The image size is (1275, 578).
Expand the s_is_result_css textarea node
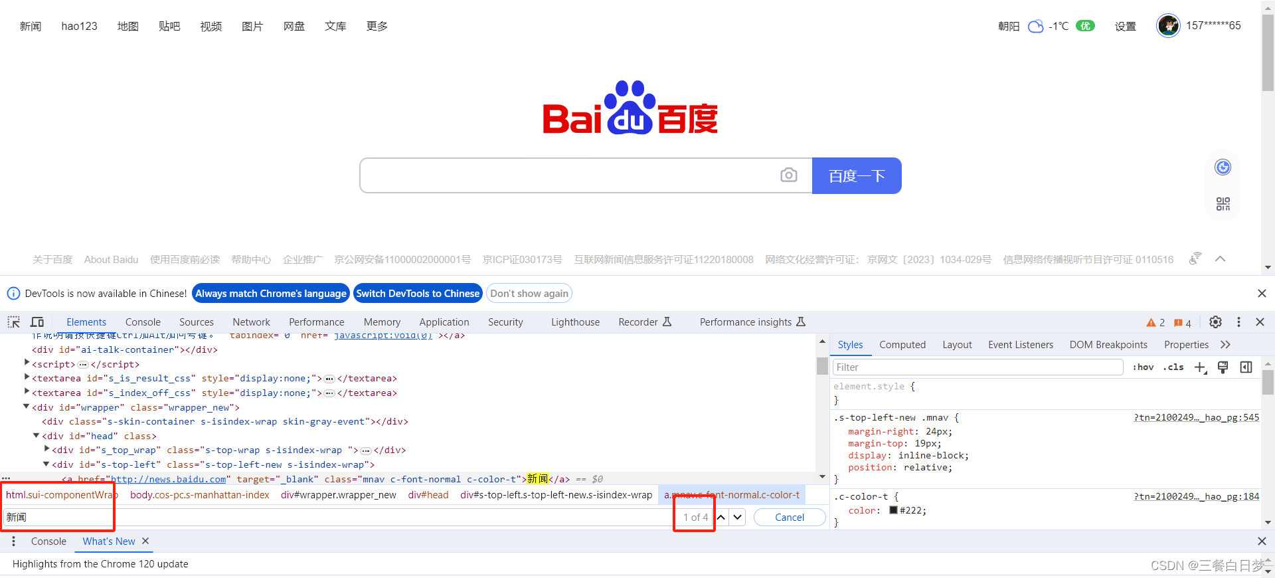pyautogui.click(x=27, y=377)
